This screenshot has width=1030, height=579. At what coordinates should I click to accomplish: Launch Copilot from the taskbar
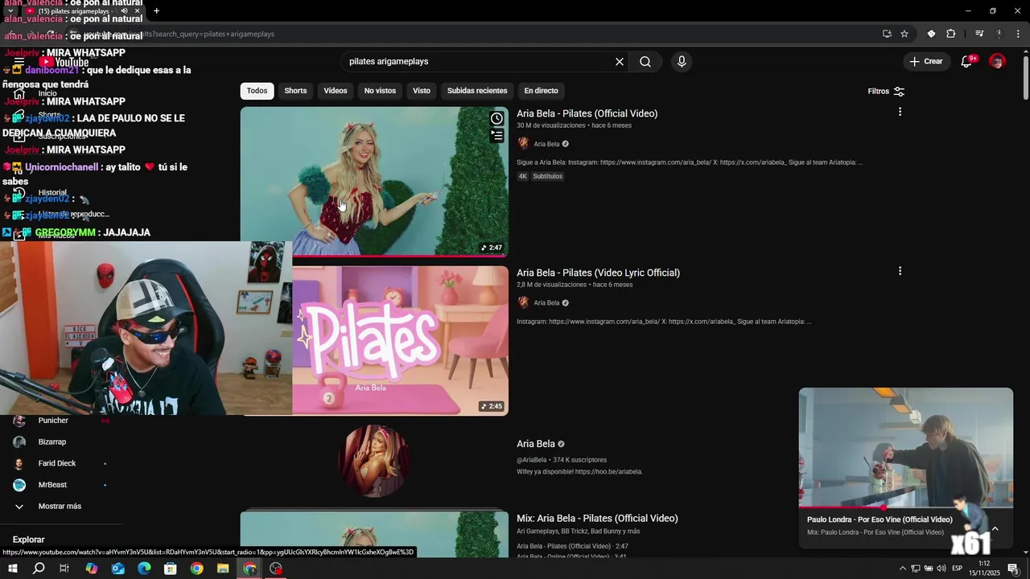pos(92,569)
